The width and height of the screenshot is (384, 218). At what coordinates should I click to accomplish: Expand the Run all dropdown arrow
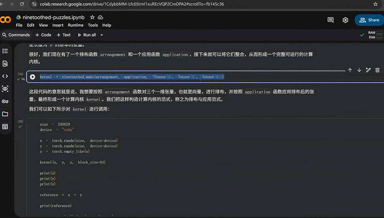coord(102,35)
